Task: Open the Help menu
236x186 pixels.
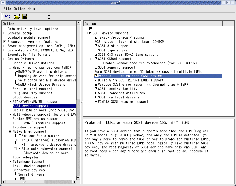Action: [x=31, y=9]
